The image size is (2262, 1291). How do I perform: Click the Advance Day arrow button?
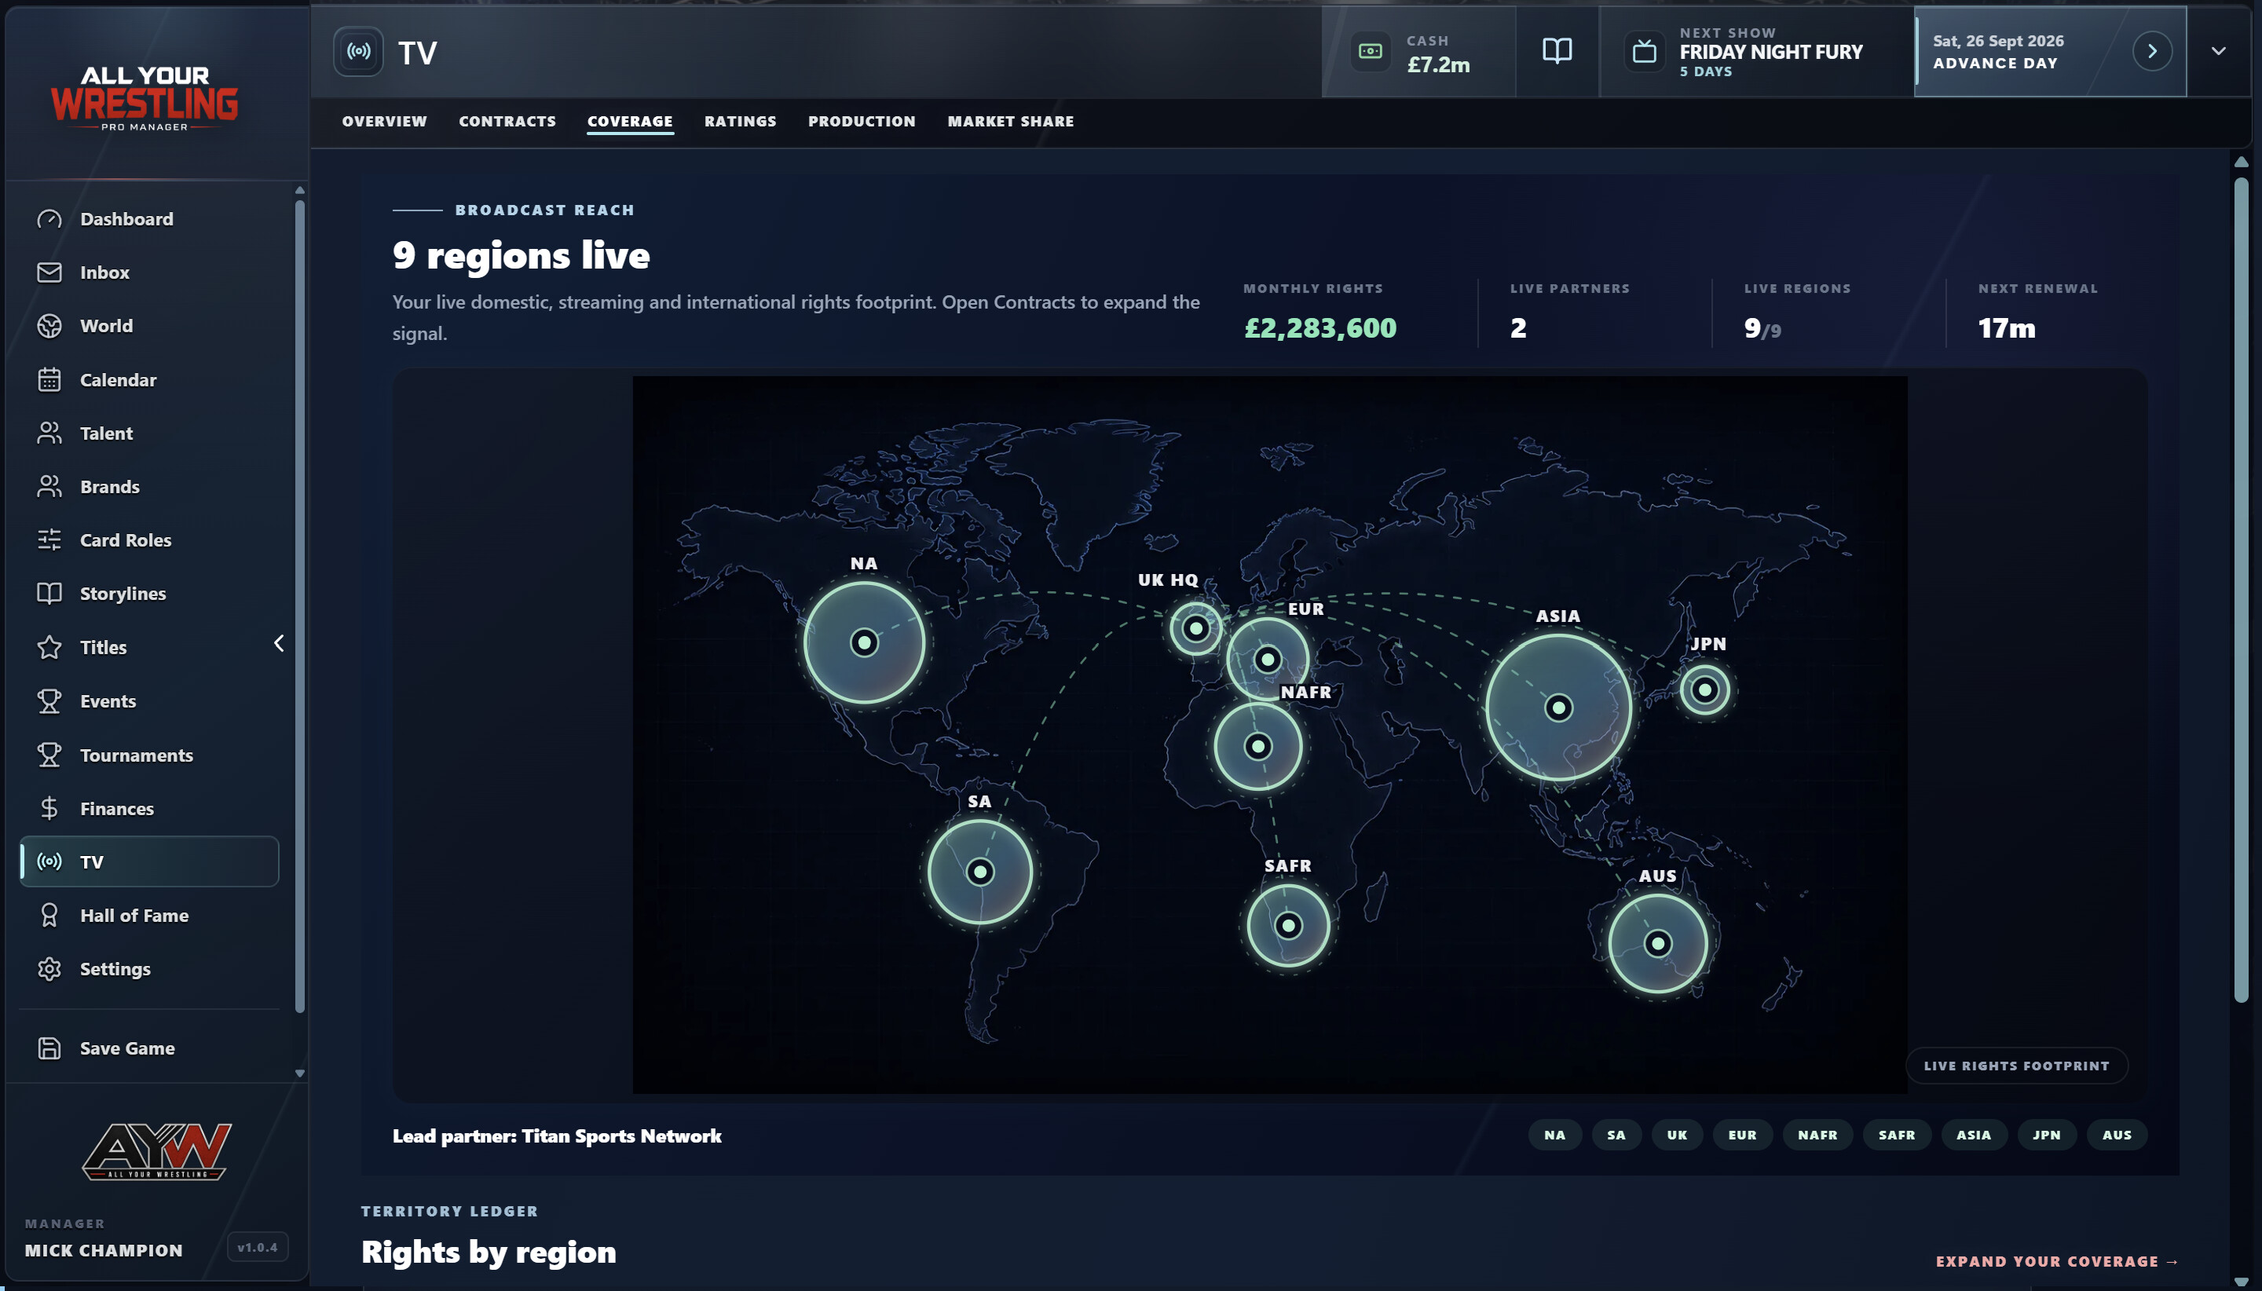pos(2151,51)
